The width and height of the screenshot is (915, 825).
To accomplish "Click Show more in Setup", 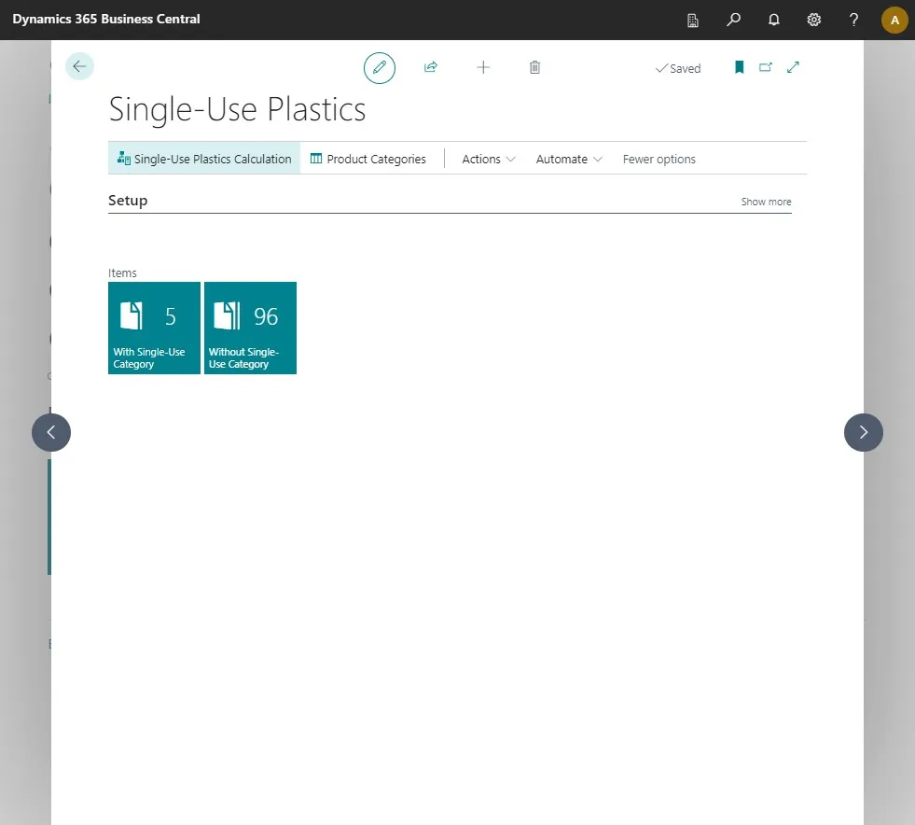I will pyautogui.click(x=766, y=202).
